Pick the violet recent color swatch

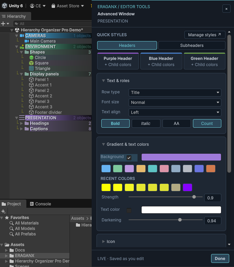point(187,188)
